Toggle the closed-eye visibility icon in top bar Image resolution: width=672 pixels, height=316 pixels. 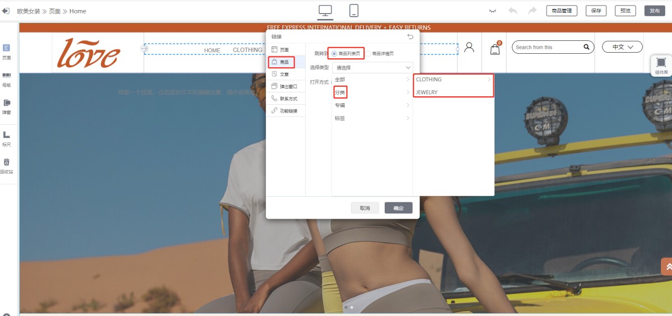click(493, 11)
